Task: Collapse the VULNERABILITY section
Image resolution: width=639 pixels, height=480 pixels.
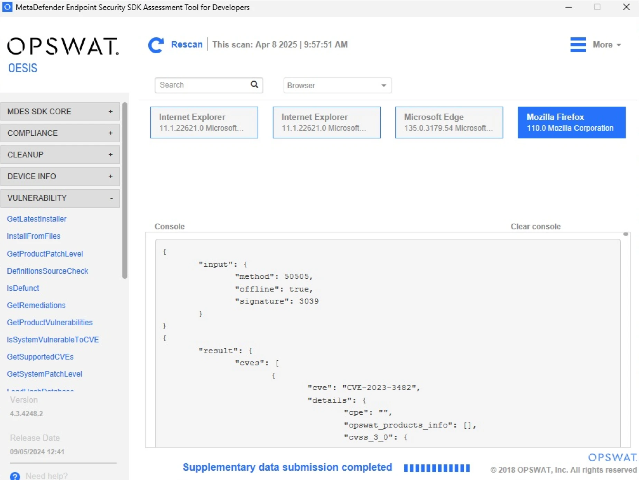Action: 60,198
